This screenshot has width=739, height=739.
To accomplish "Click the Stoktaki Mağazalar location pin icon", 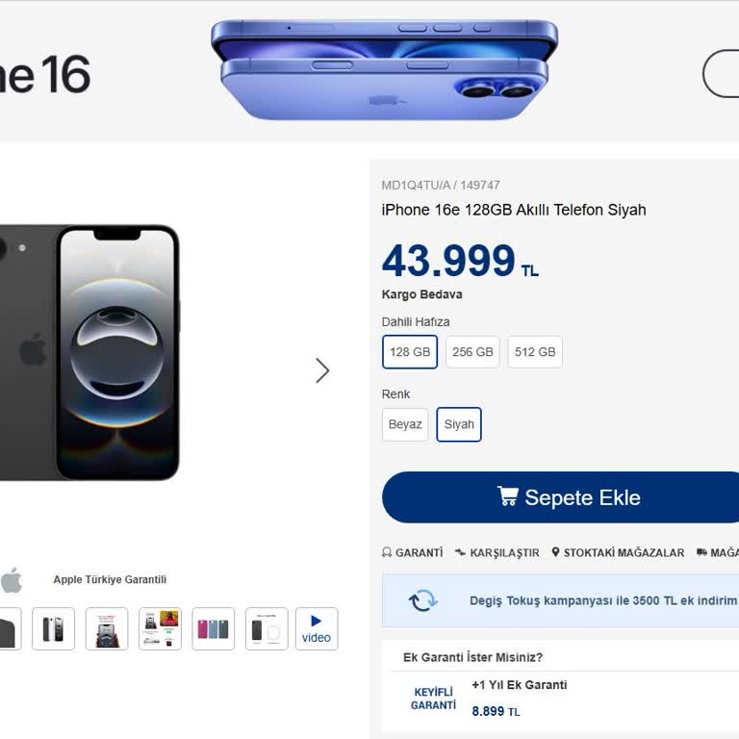I will click(x=555, y=552).
